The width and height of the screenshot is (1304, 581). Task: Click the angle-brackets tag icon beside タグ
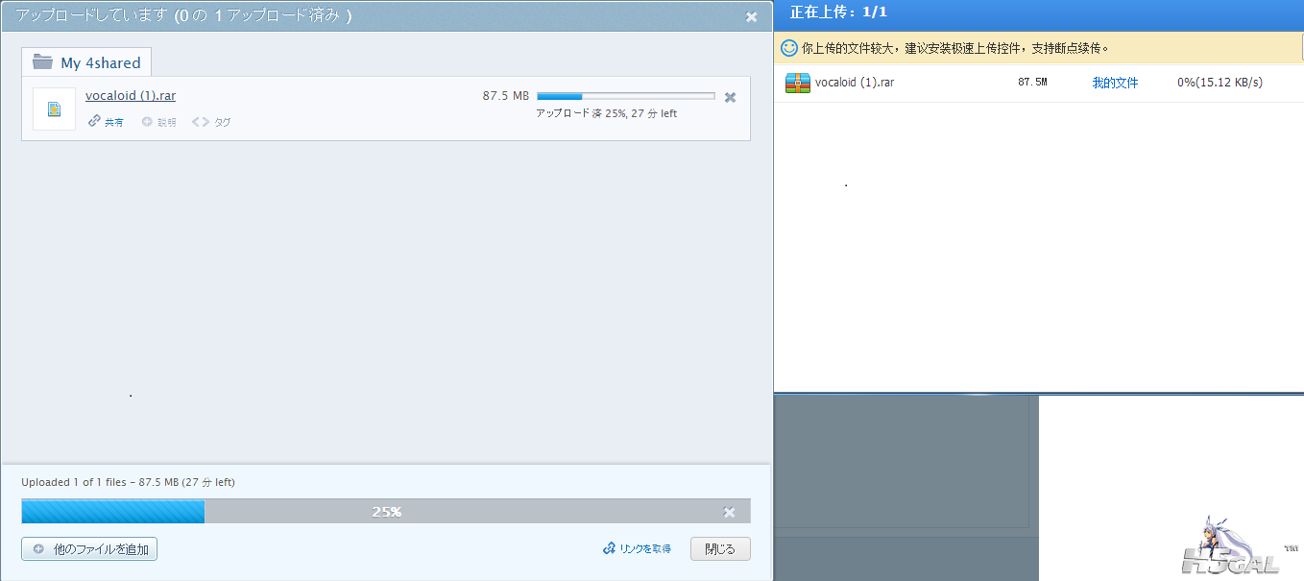pos(200,122)
